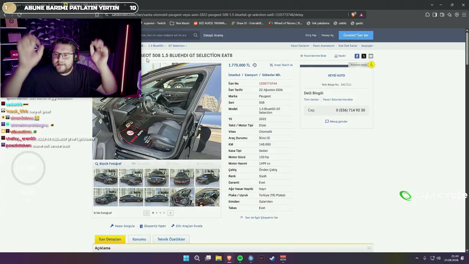Show hidden system tray icons
Screen dimensions: 469x264
click(x=417, y=258)
